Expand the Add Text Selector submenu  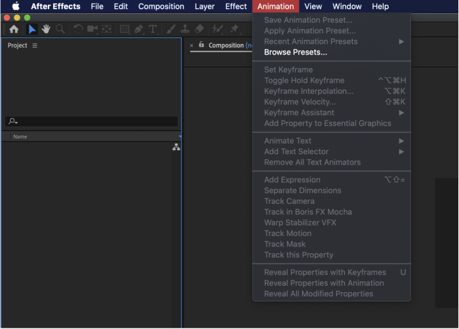tap(332, 151)
